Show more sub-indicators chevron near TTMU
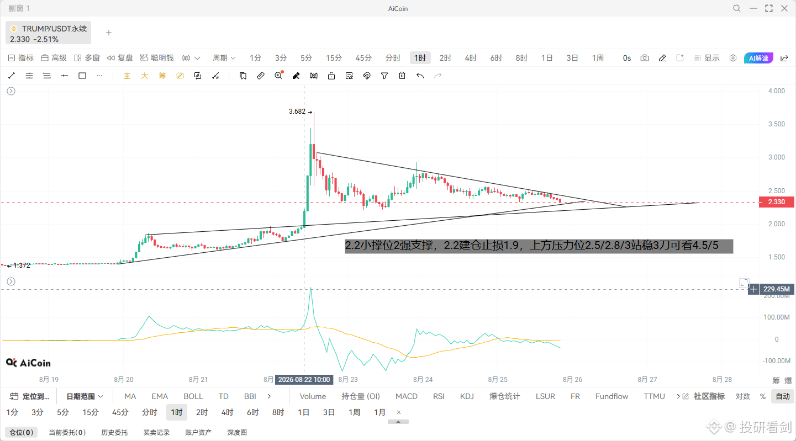This screenshot has height=441, width=796. coord(678,396)
